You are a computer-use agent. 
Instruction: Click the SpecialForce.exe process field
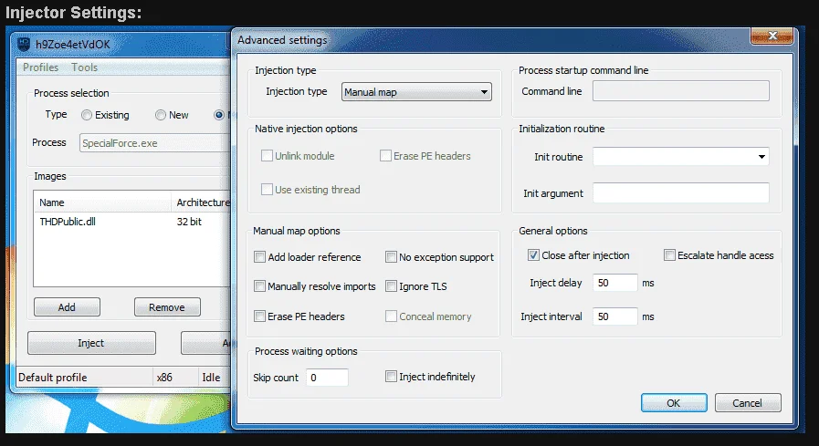point(154,143)
